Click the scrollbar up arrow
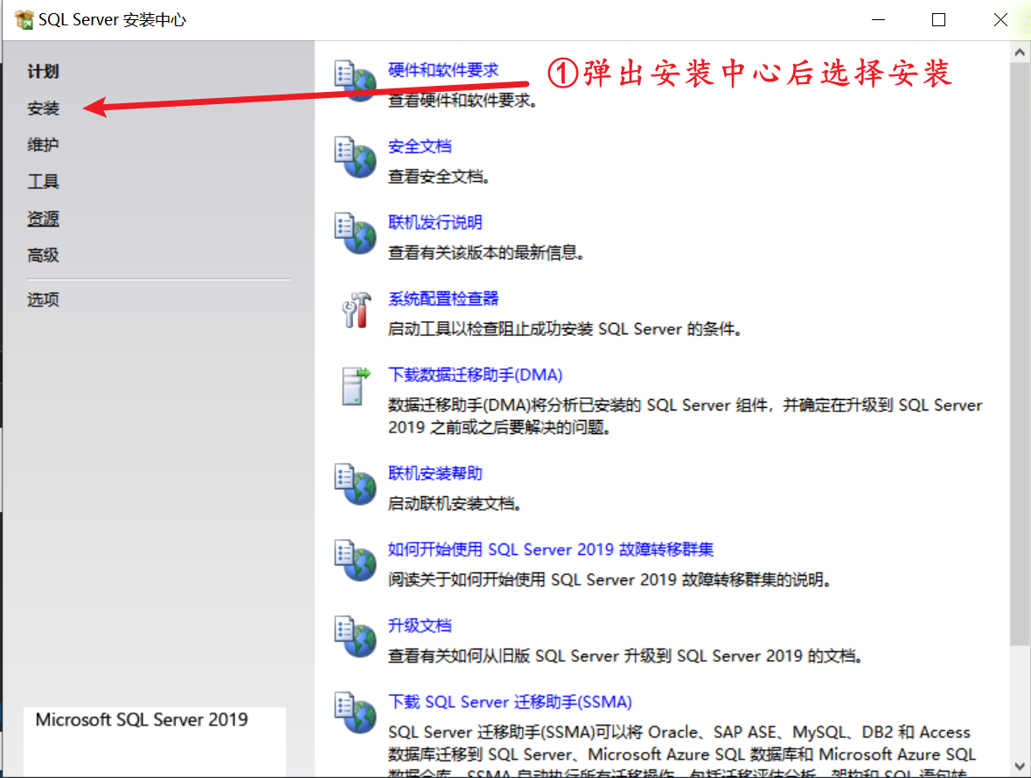1031x778 pixels. tap(1020, 53)
